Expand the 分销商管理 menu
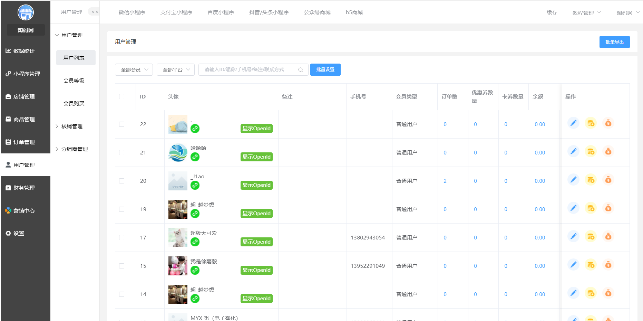Image resolution: width=643 pixels, height=321 pixels. (x=74, y=149)
